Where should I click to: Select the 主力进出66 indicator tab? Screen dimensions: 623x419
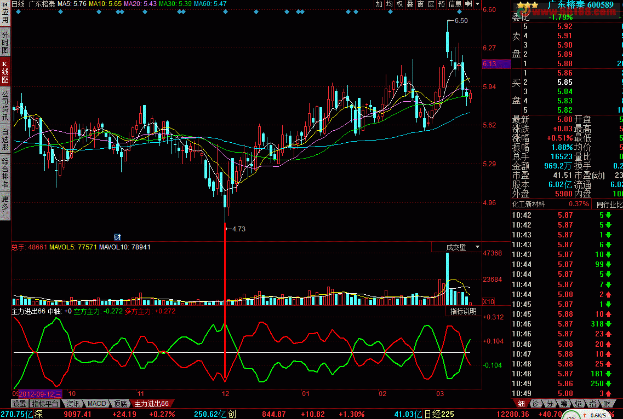point(151,404)
